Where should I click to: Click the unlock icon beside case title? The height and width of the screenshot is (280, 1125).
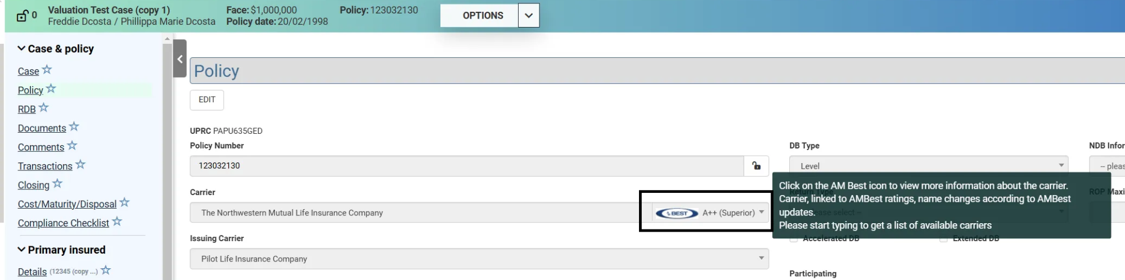pyautogui.click(x=22, y=16)
